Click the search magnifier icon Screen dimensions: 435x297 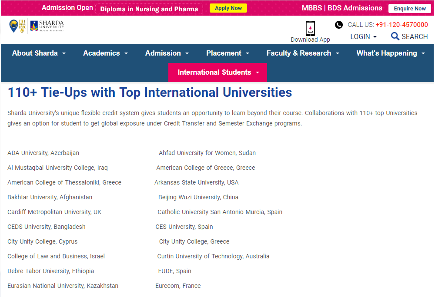pos(395,36)
